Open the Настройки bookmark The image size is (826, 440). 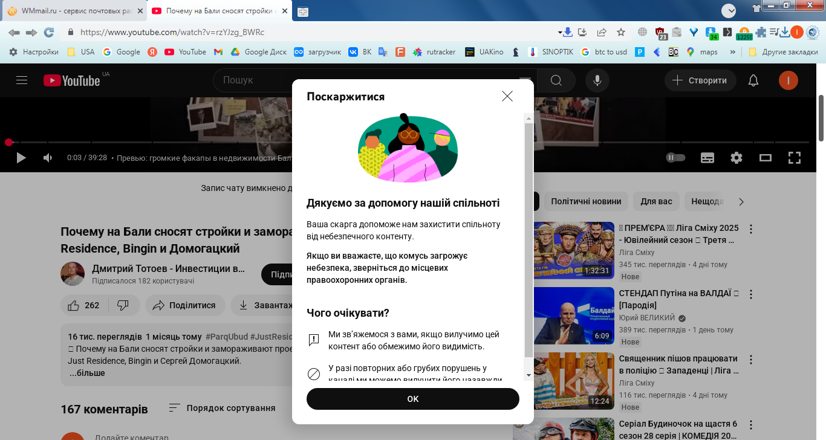click(x=34, y=52)
